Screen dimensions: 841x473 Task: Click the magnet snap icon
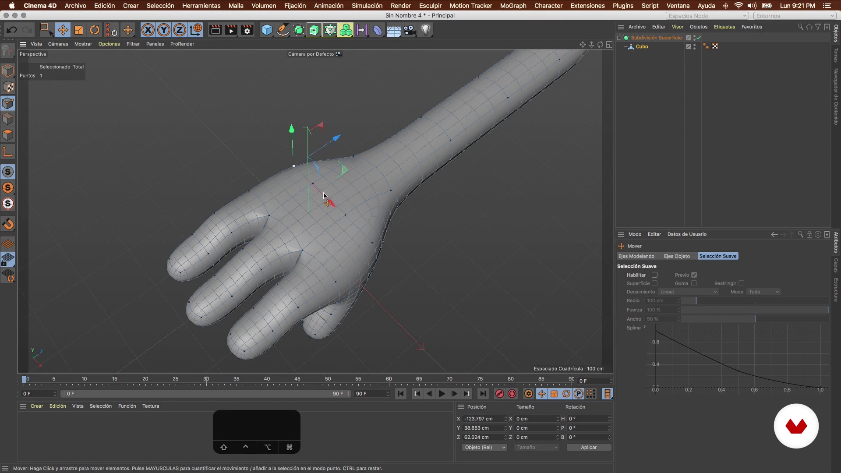click(x=8, y=224)
